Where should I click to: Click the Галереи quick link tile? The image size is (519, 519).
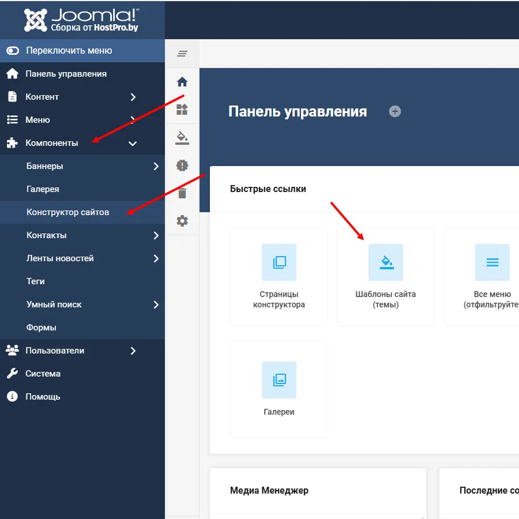279,389
